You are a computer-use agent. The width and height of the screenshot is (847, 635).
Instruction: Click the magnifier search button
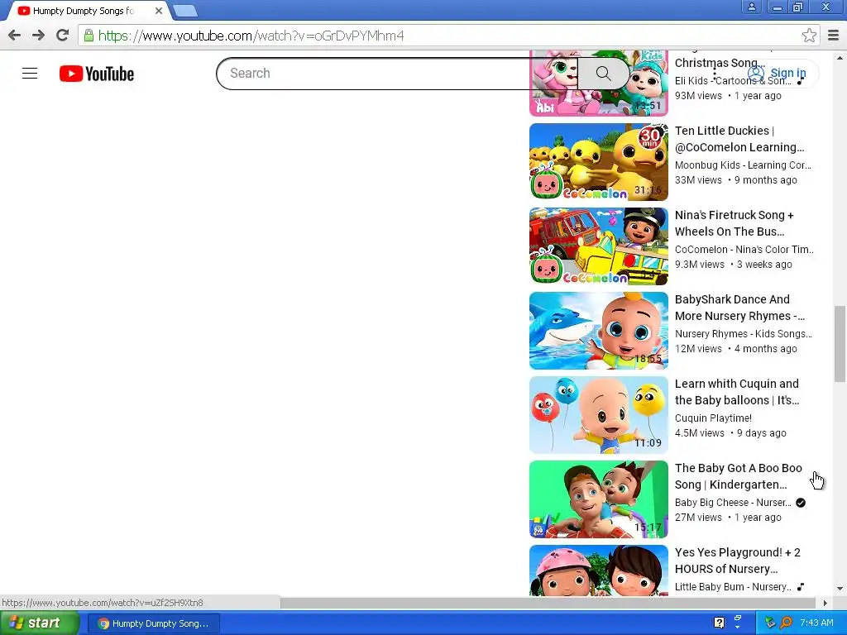[x=603, y=74]
